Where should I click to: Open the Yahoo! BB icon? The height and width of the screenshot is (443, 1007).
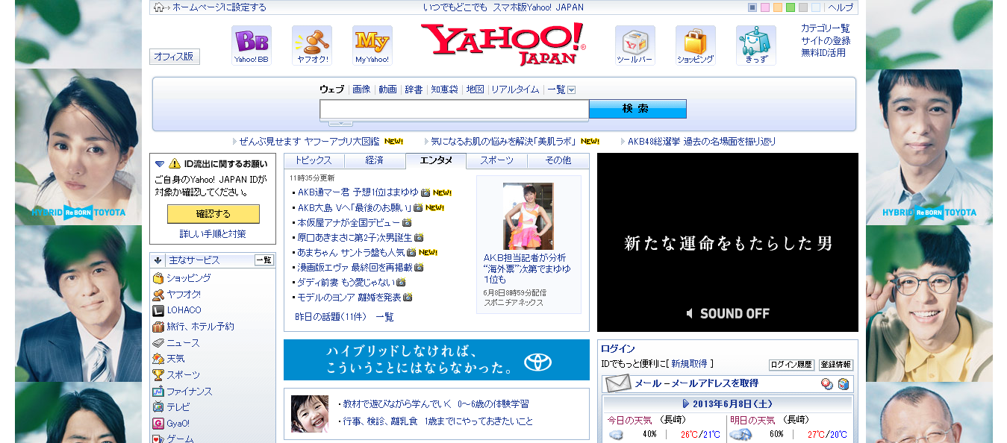point(252,45)
